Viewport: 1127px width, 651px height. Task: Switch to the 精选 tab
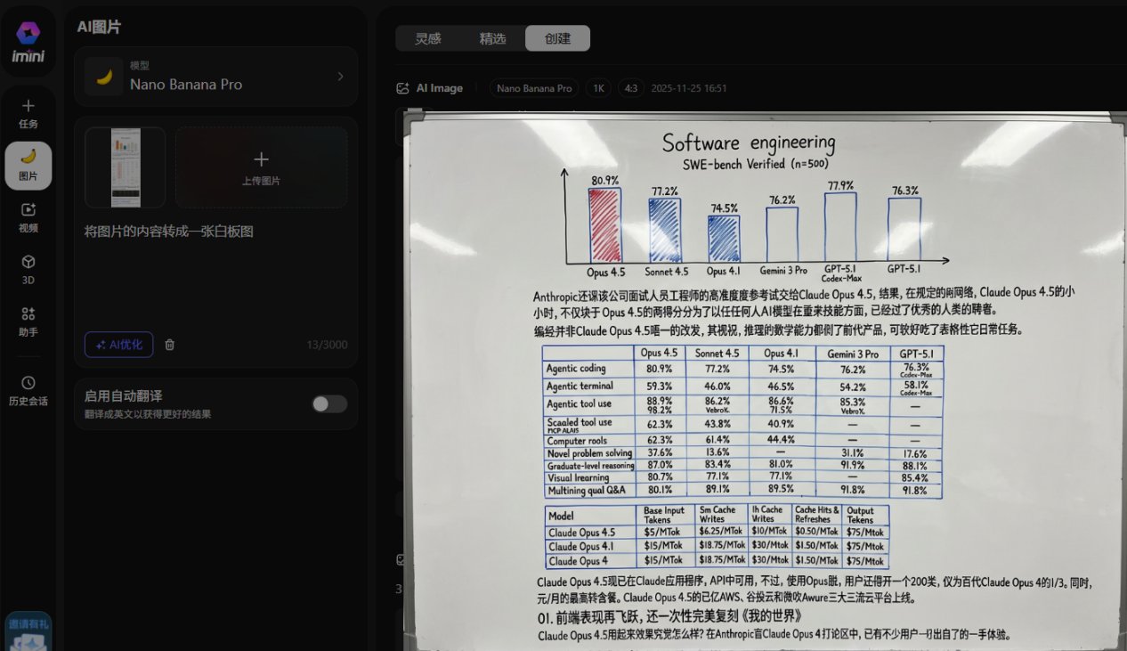(492, 38)
